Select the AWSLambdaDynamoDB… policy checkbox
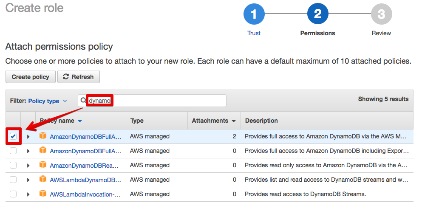 click(x=13, y=180)
